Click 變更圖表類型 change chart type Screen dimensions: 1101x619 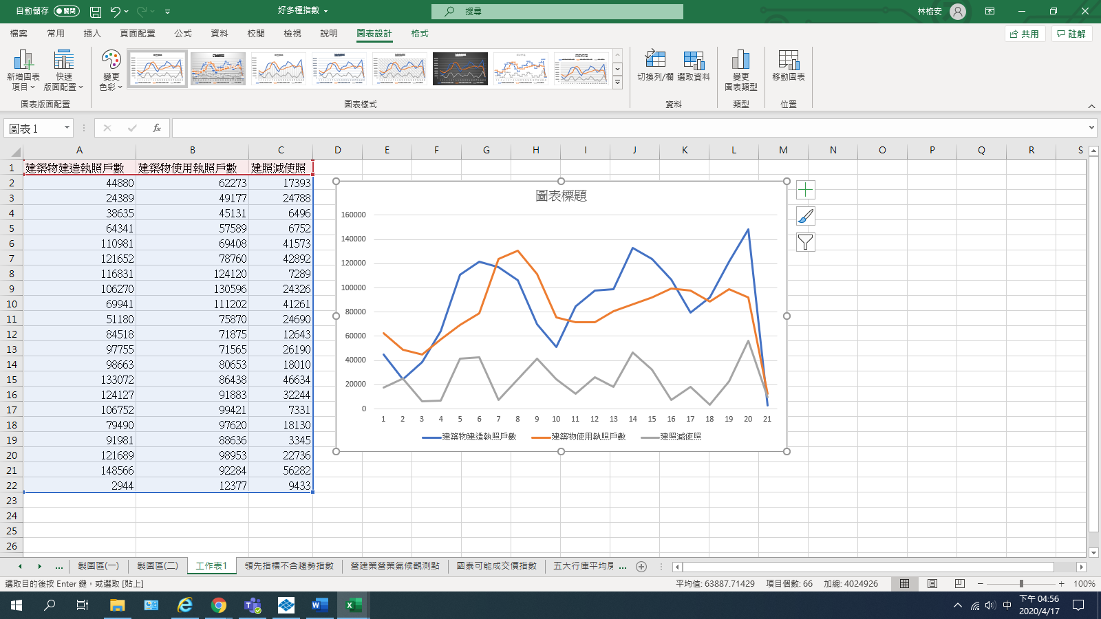[741, 70]
